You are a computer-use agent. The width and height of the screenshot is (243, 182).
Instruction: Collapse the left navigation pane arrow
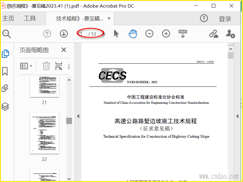pyautogui.click(x=78, y=116)
